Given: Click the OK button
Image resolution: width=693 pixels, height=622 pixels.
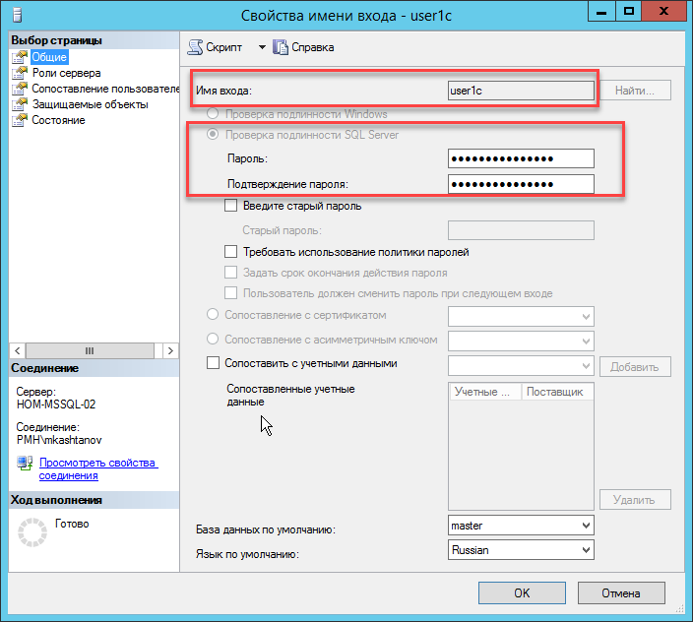Looking at the screenshot, I should tap(522, 592).
